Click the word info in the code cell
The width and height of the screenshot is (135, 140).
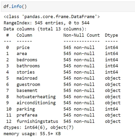click(x=16, y=6)
